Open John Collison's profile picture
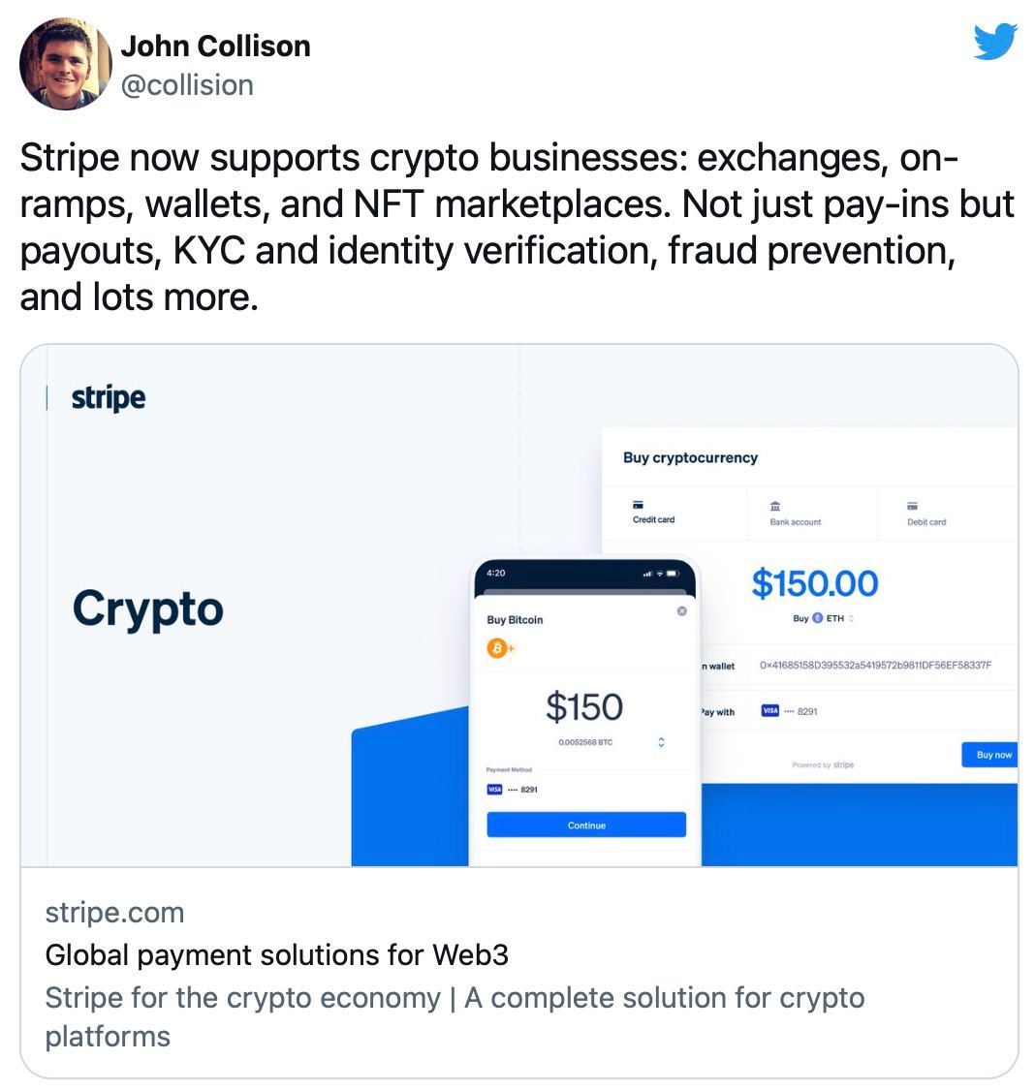This screenshot has width=1035, height=1091. click(66, 63)
